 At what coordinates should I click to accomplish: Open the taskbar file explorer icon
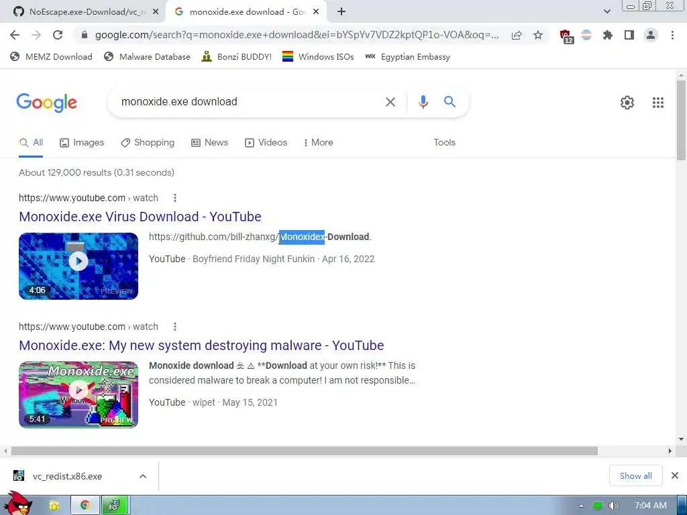[54, 506]
